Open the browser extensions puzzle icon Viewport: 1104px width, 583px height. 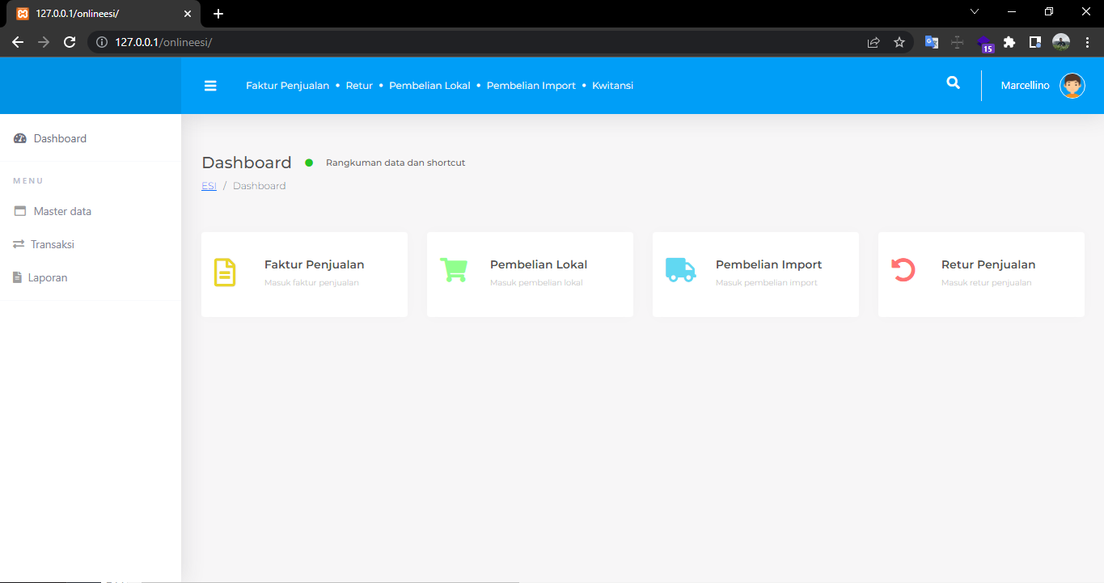pos(1009,43)
